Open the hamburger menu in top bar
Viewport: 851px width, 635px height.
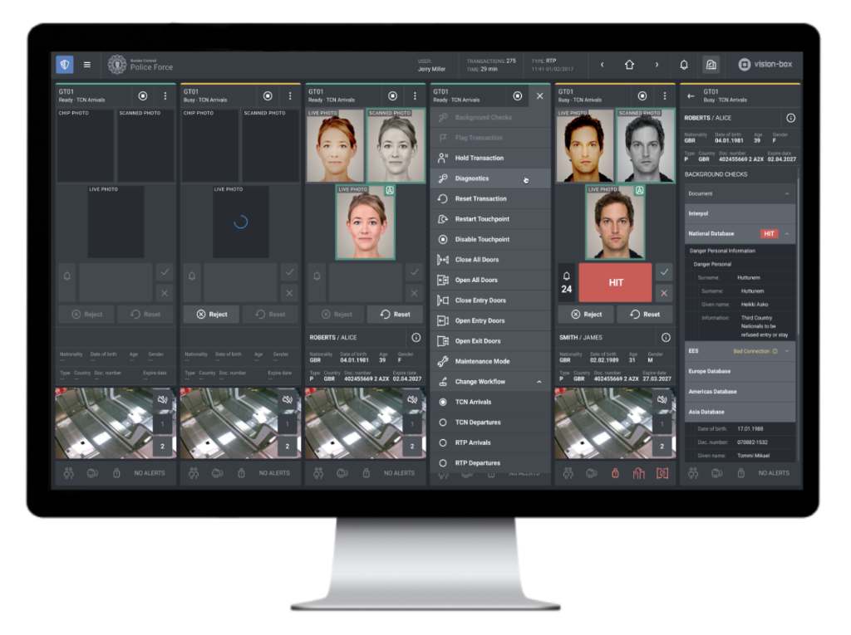tap(87, 65)
